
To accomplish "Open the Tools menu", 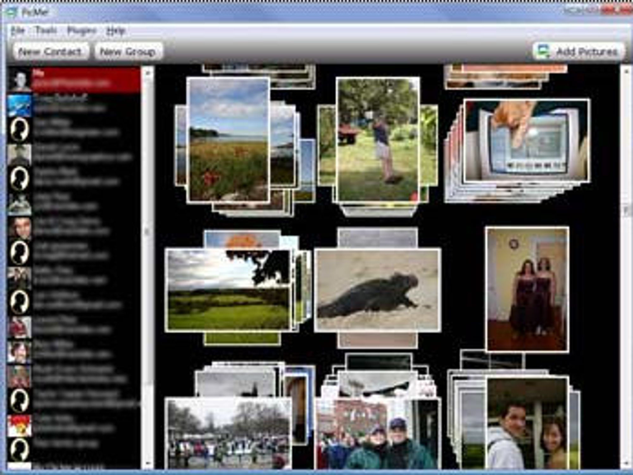I will point(46,31).
